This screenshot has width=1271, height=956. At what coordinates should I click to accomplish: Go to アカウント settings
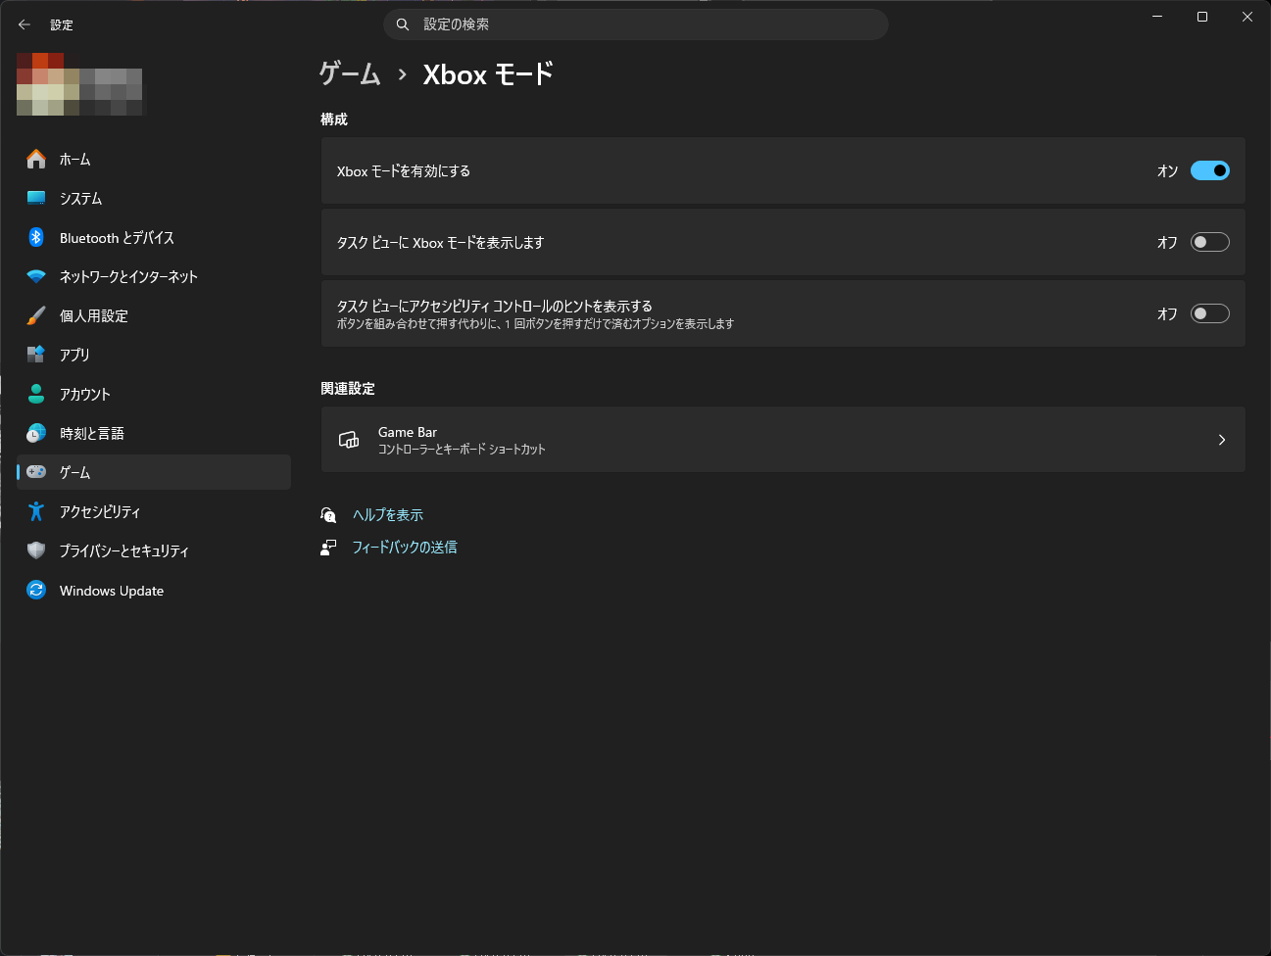154,394
